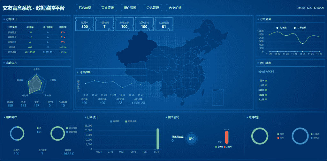Click the 城市分布TOP5 heading
Viewport: 327px width, 161px height.
coord(266,72)
